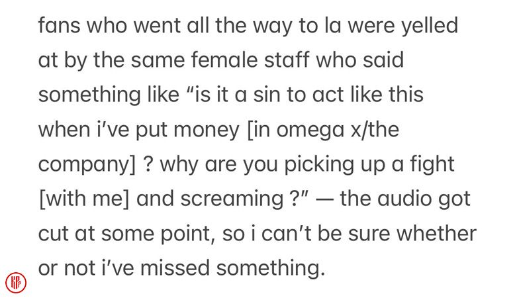The image size is (519, 298).
Task: Click the word "company]" in fifth line
Action: [x=83, y=164]
